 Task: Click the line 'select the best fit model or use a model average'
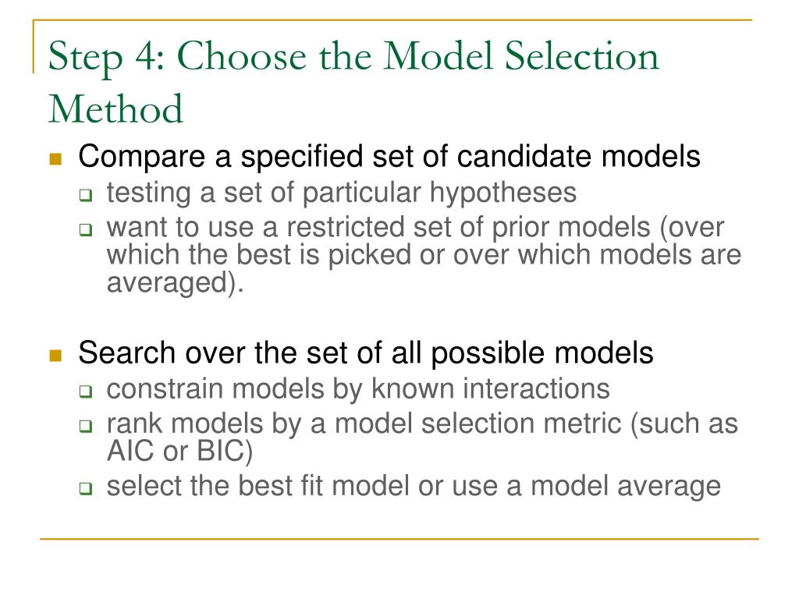pyautogui.click(x=414, y=487)
